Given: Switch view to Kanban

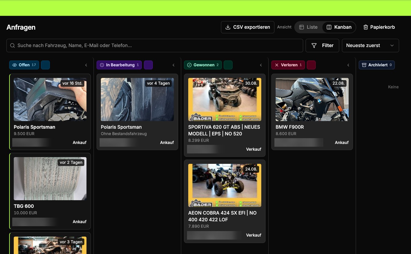Looking at the screenshot, I should [339, 27].
